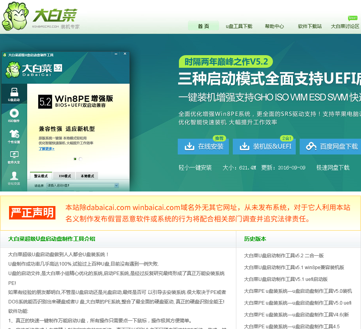Select the second carousel dot indicator

click(80, 159)
